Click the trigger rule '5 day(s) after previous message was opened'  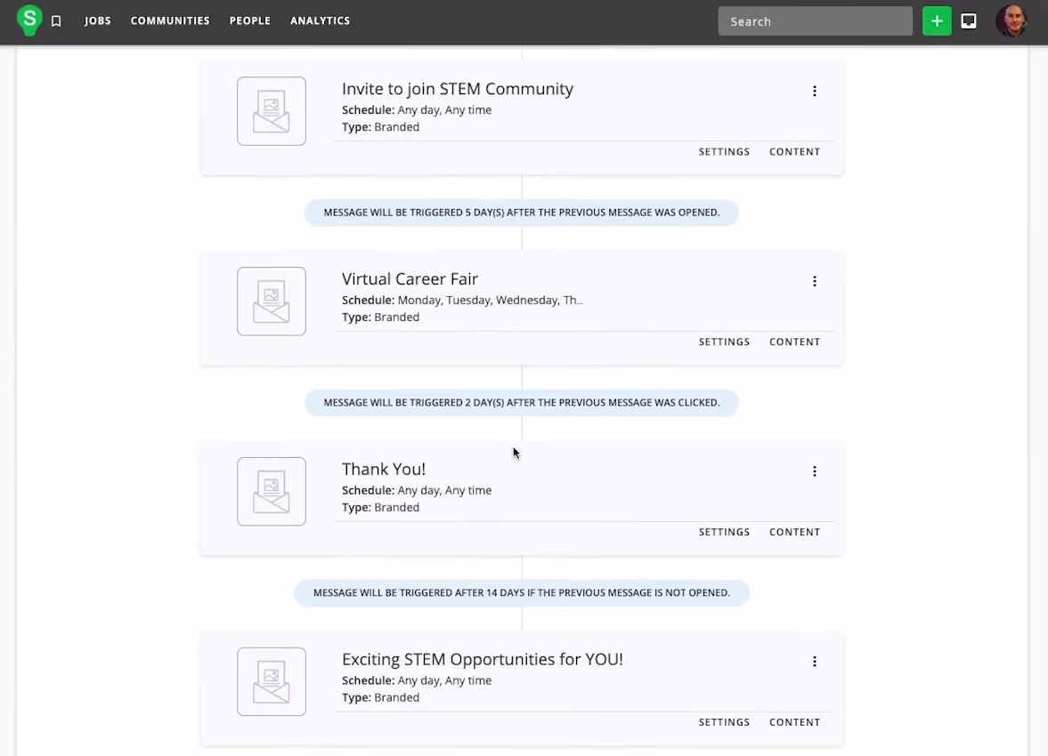click(521, 213)
